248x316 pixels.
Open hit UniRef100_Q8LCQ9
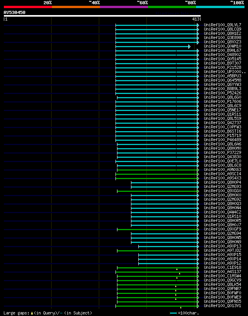coord(222,29)
